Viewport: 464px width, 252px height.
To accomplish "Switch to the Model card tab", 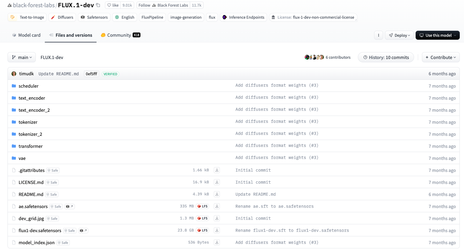I will coord(26,35).
